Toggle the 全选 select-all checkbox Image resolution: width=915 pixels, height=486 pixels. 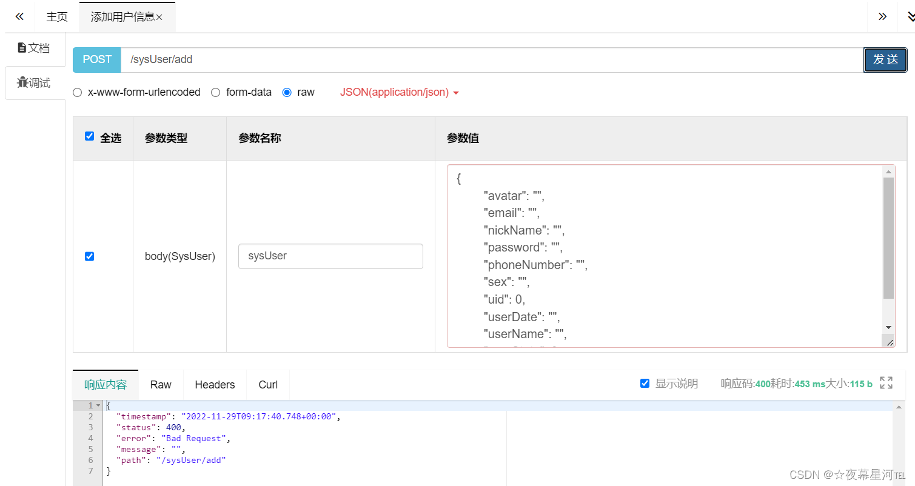pyautogui.click(x=90, y=136)
